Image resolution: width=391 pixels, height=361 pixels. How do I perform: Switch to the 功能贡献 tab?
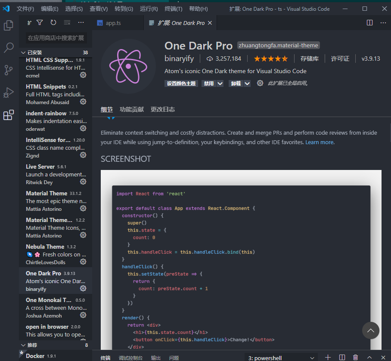click(132, 109)
